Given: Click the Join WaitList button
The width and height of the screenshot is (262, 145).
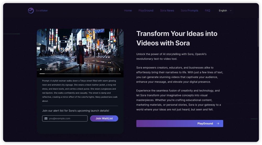Looking at the screenshot, I should [104, 118].
